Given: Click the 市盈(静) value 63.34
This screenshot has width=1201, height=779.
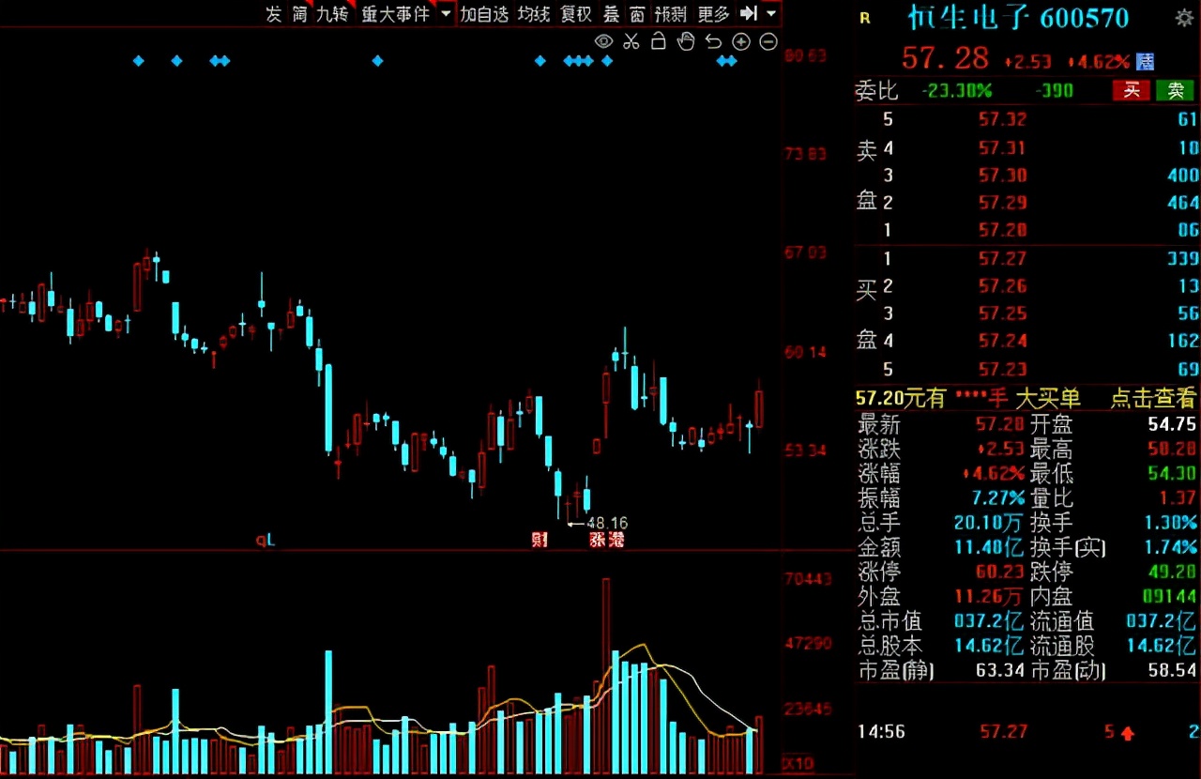Looking at the screenshot, I should (1001, 670).
